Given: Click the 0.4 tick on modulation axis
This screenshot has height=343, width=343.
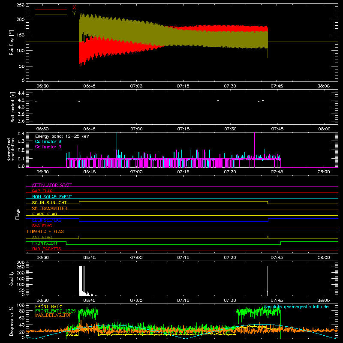Looking at the screenshot, I should tap(21, 133).
